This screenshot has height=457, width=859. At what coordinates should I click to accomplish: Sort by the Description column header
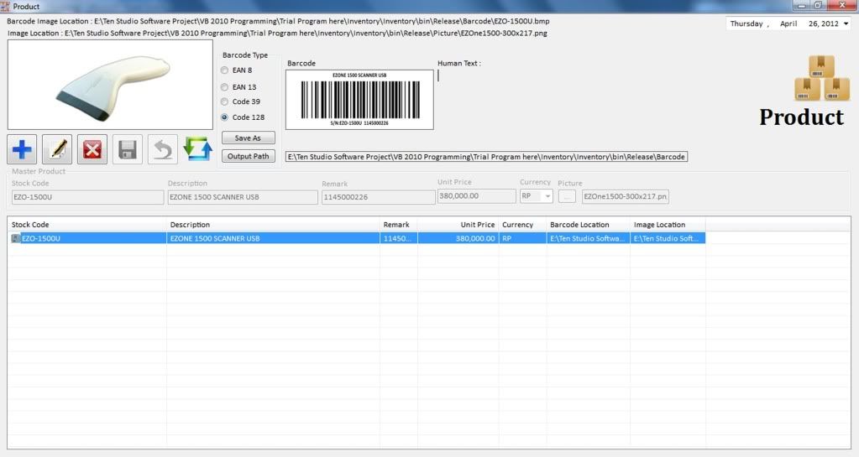click(x=273, y=225)
